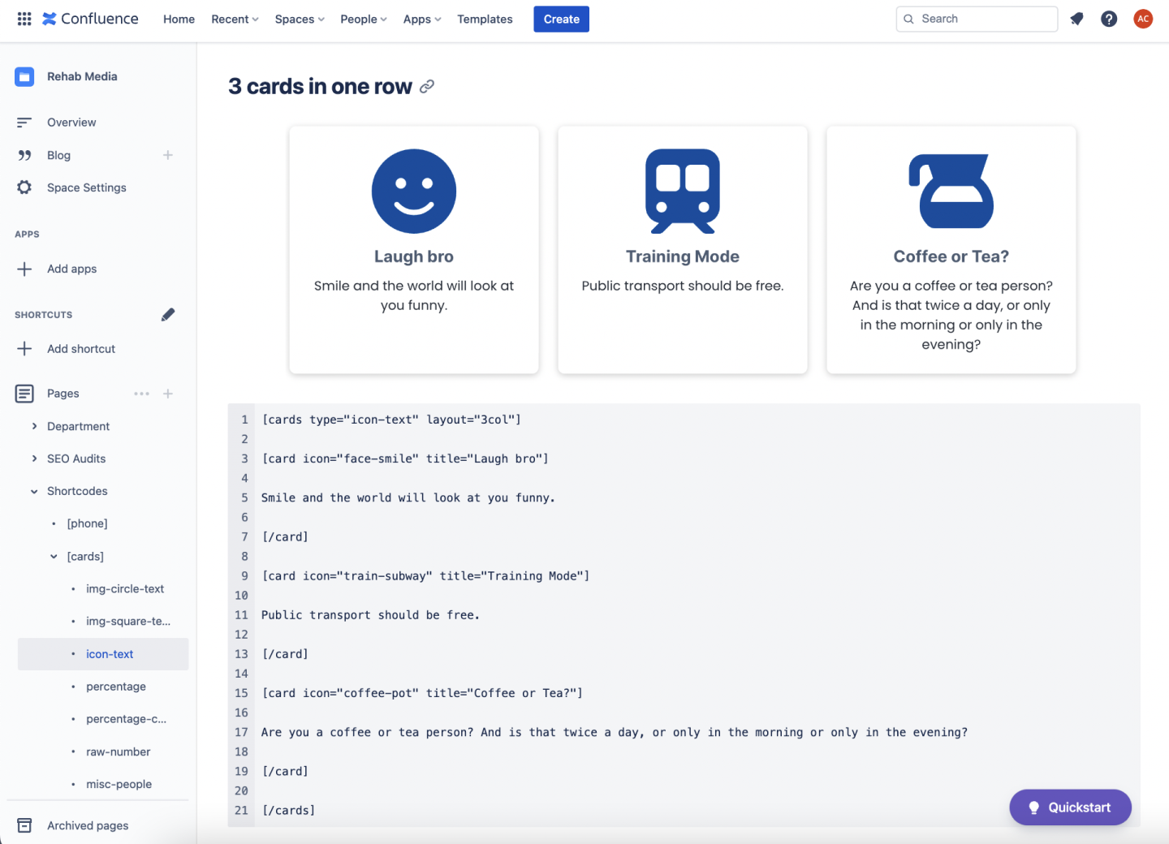Open the Pages three-dot more actions icon
The width and height of the screenshot is (1169, 844).
coord(141,394)
